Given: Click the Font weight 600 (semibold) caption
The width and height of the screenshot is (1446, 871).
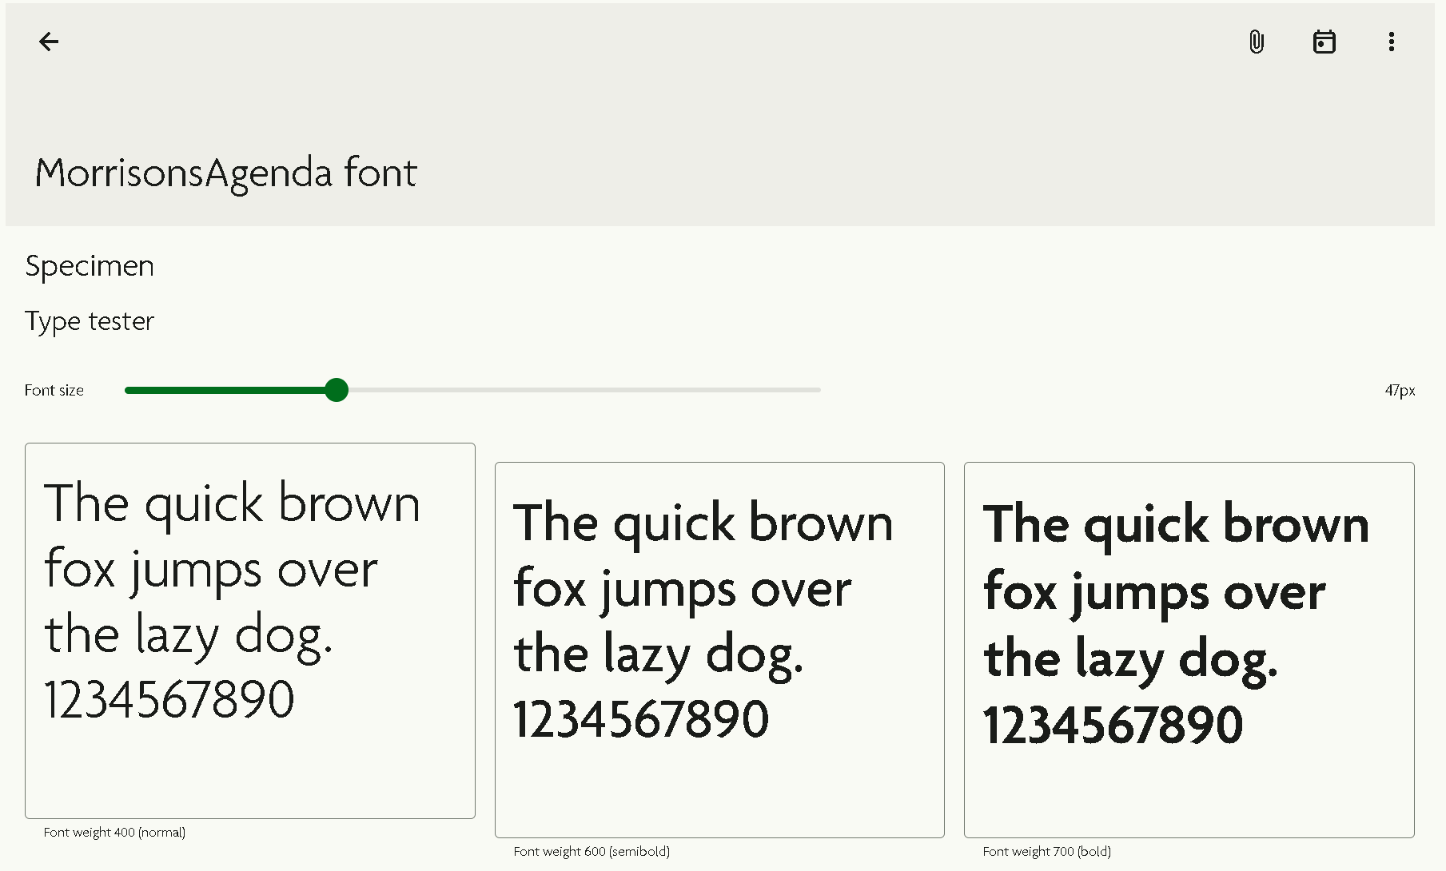Looking at the screenshot, I should pyautogui.click(x=592, y=852).
